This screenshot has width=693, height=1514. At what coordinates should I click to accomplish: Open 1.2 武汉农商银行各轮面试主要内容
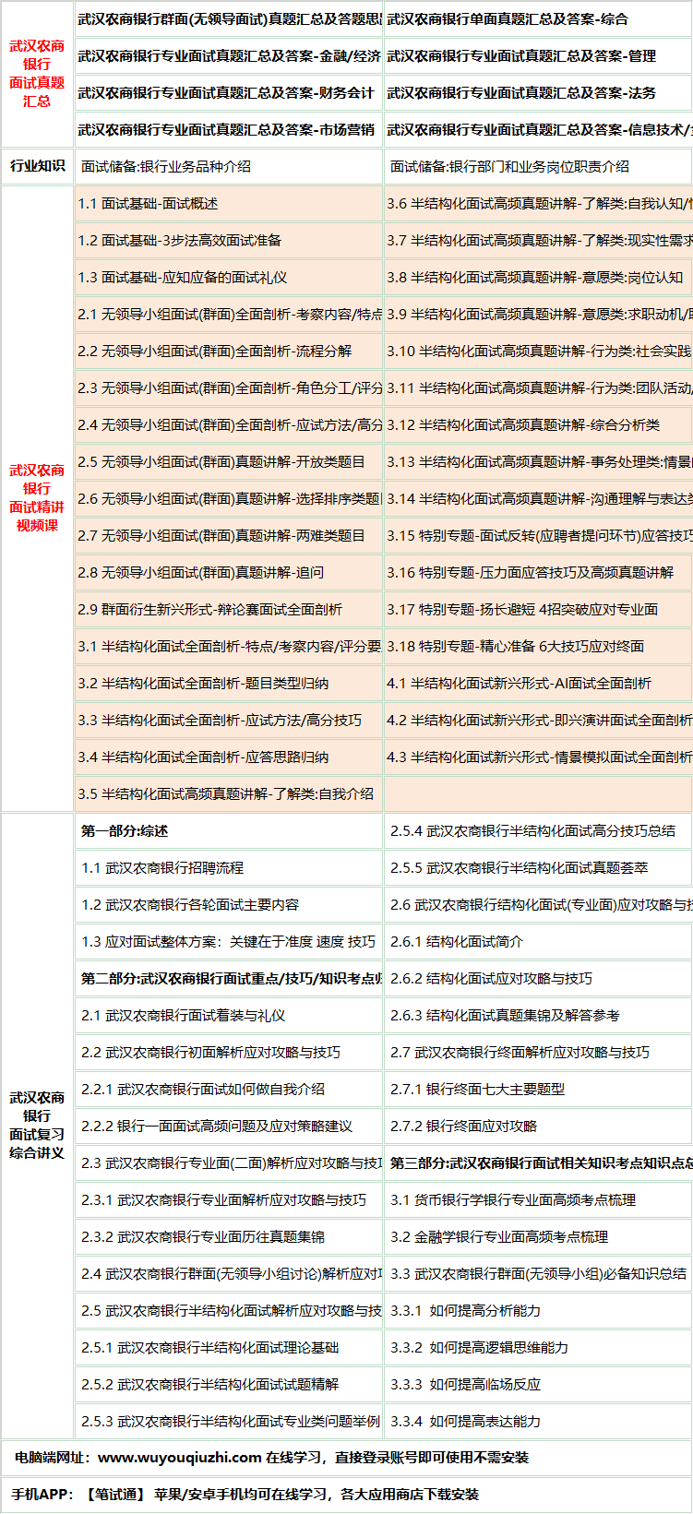pos(190,905)
